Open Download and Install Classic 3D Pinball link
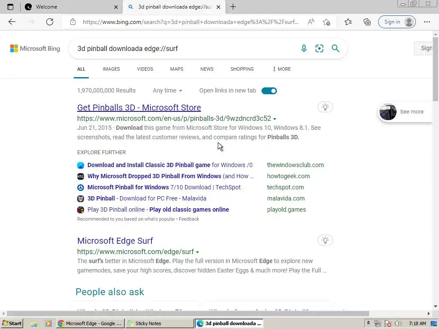Viewport: 439px width, 329px height. pos(170,165)
